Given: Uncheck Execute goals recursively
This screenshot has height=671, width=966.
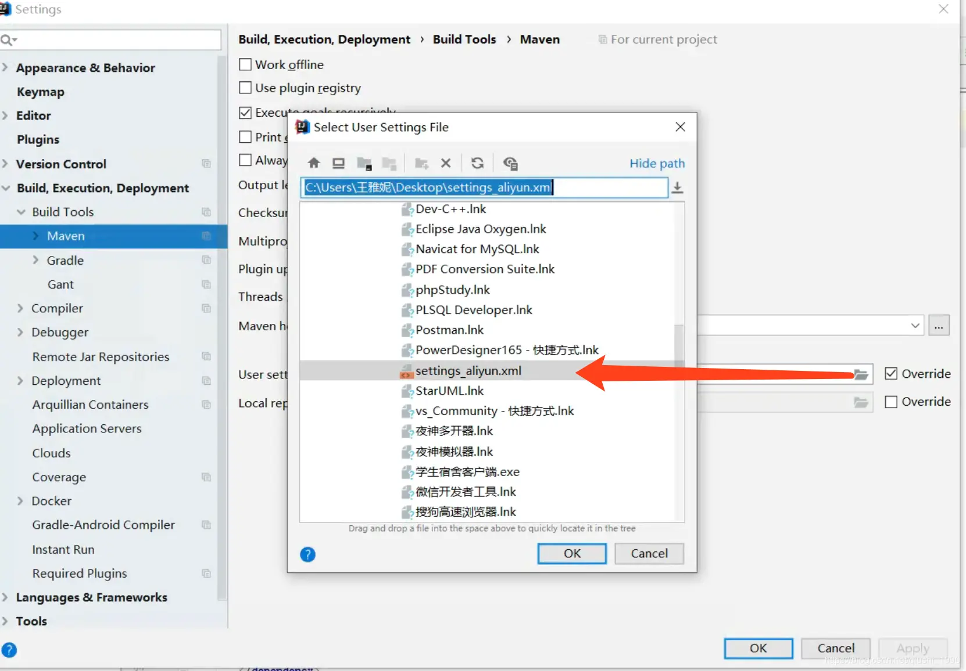Looking at the screenshot, I should [x=245, y=113].
